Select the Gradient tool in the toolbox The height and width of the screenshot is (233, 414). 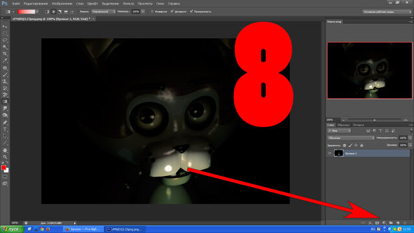tap(5, 102)
